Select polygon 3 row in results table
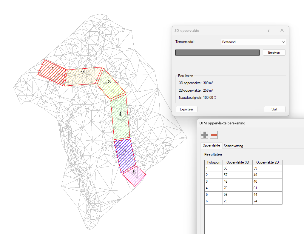The height and width of the screenshot is (234, 304). [243, 181]
